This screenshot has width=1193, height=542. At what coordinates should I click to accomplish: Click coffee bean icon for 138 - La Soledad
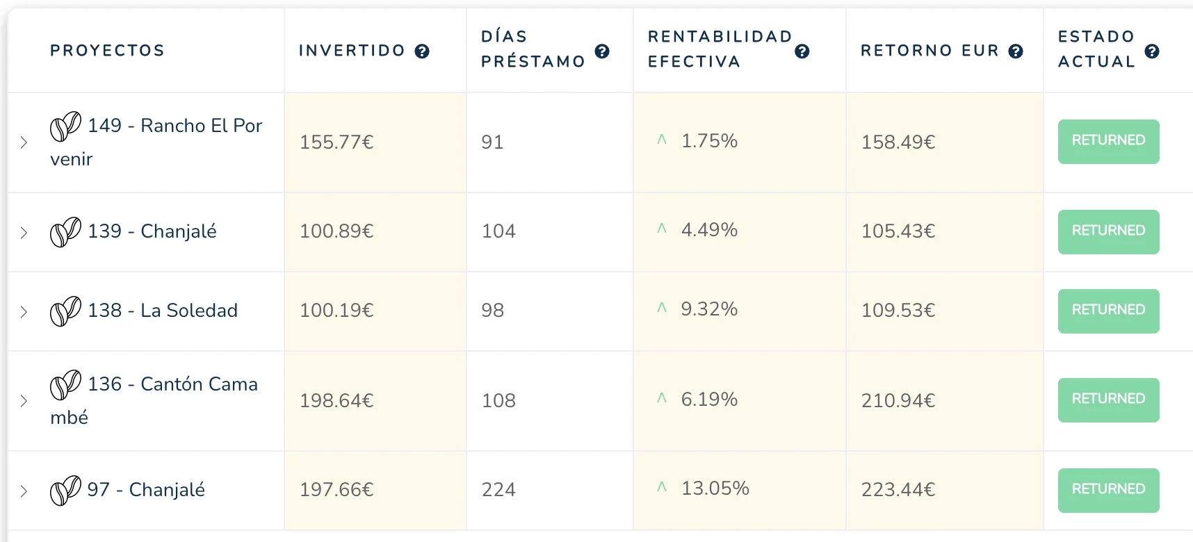[65, 311]
